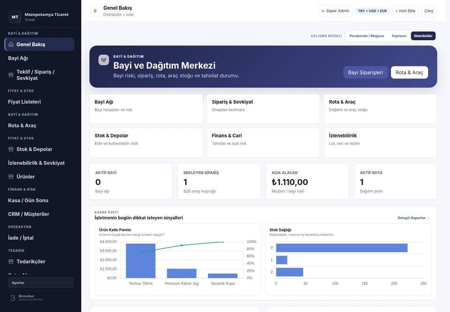Follow the Detaylı Raporlar link

coord(413,218)
